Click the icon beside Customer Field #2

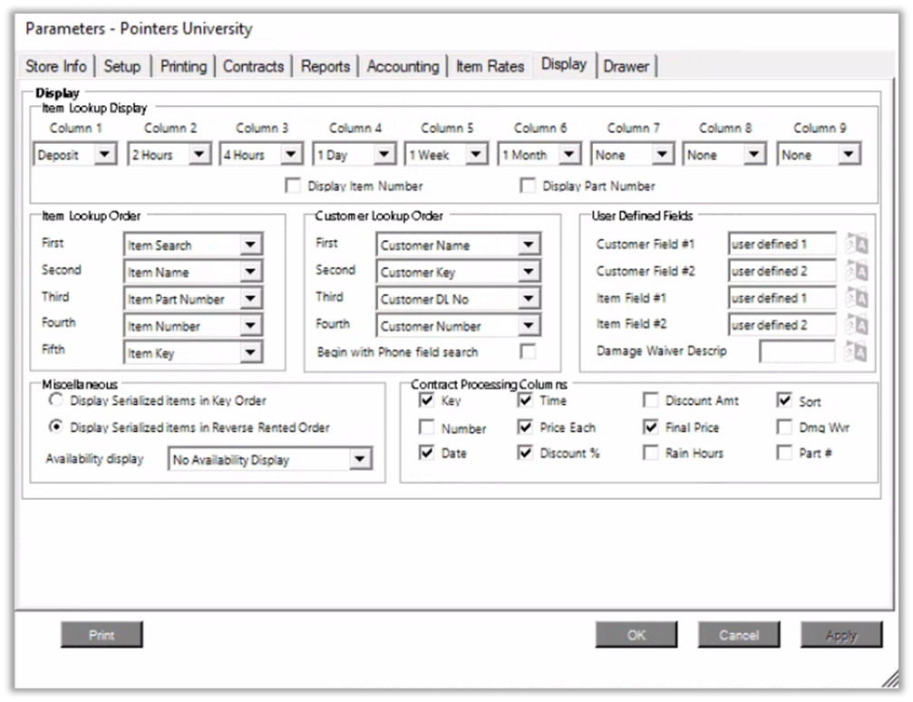pos(855,272)
